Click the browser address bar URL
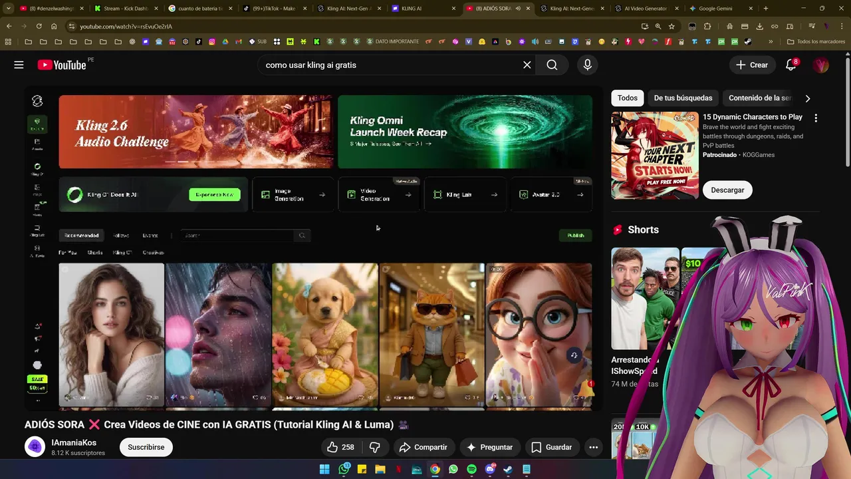 [x=126, y=26]
